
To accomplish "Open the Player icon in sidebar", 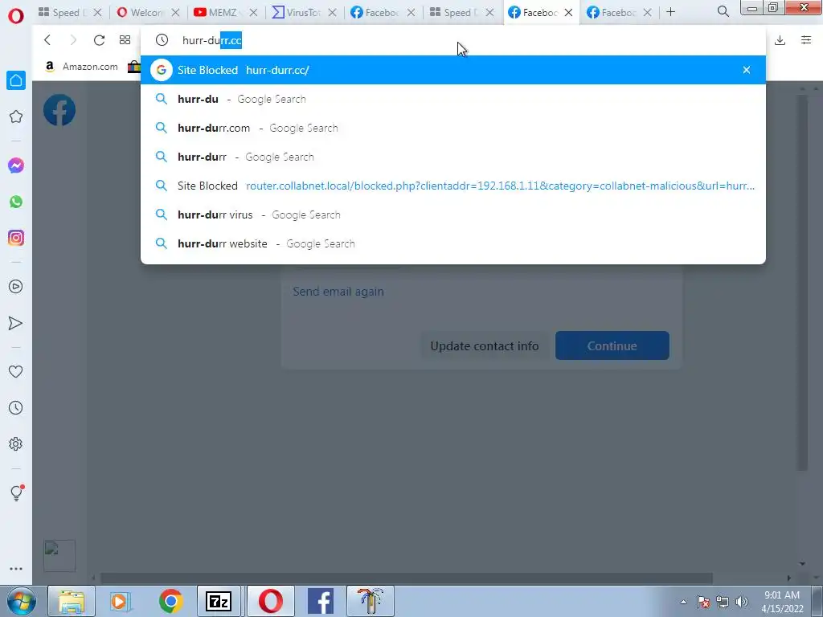I will [x=16, y=287].
